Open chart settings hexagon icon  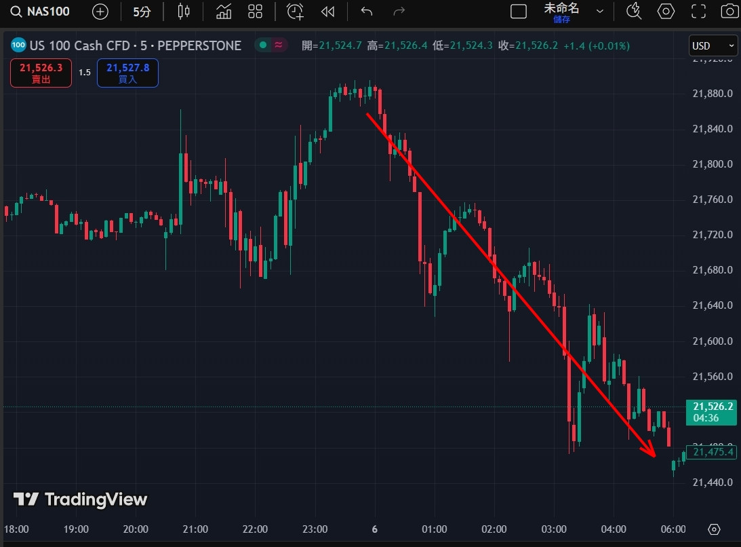coord(666,12)
